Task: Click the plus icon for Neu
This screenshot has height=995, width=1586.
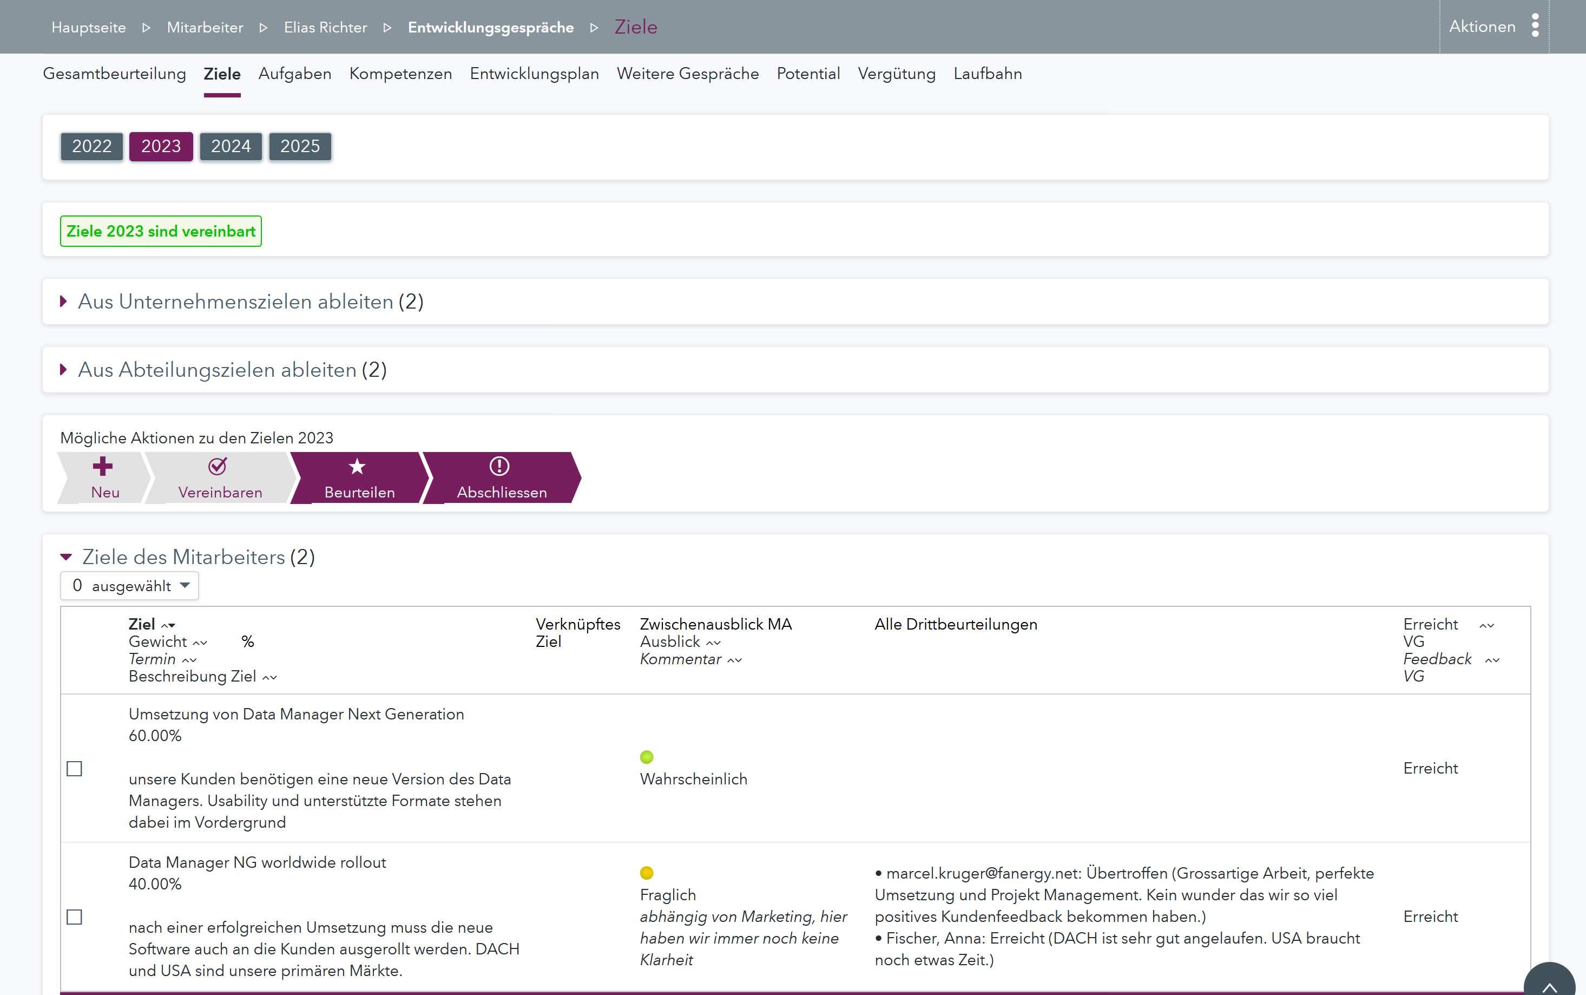Action: click(103, 467)
